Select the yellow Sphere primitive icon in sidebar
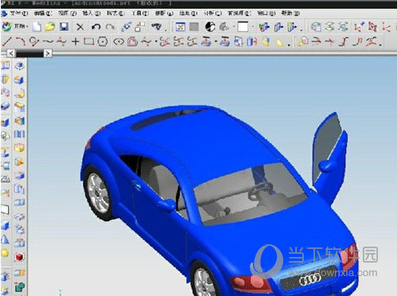397x296 pixels. (5, 253)
